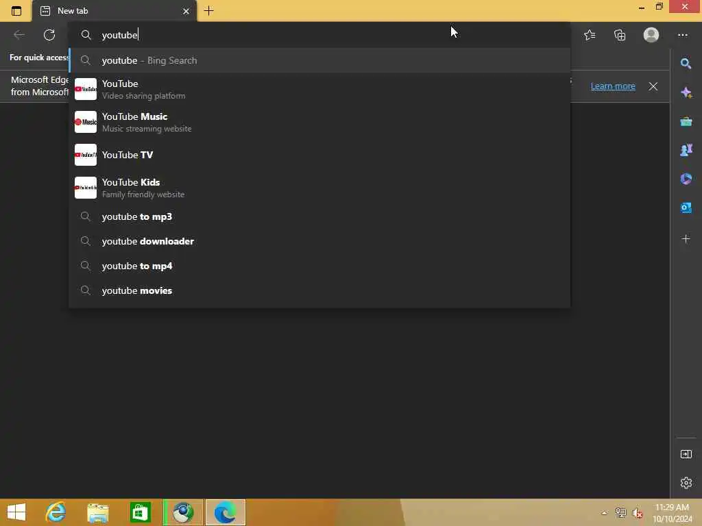Click the network tray icon
This screenshot has height=526, width=702.
click(x=620, y=513)
